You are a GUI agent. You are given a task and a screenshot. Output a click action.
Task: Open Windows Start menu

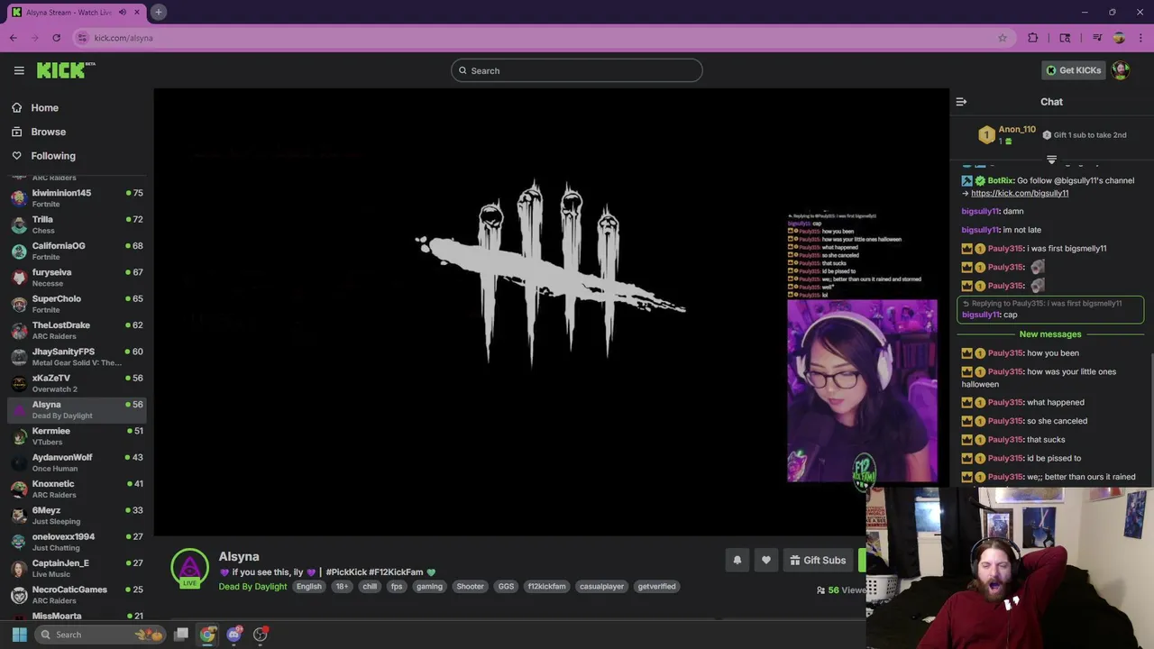(19, 635)
